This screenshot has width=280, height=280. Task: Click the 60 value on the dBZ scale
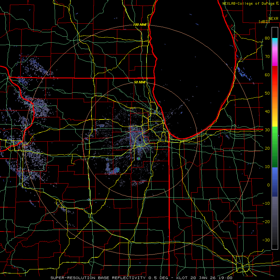pos(267,75)
